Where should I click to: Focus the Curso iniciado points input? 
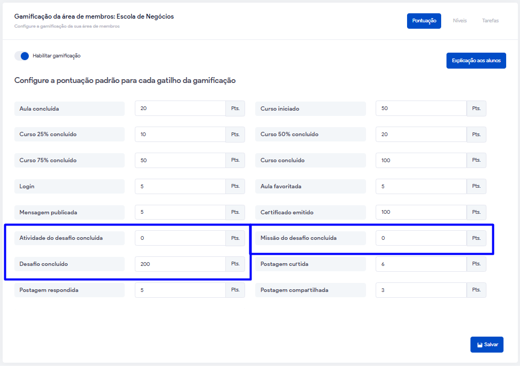coord(421,108)
